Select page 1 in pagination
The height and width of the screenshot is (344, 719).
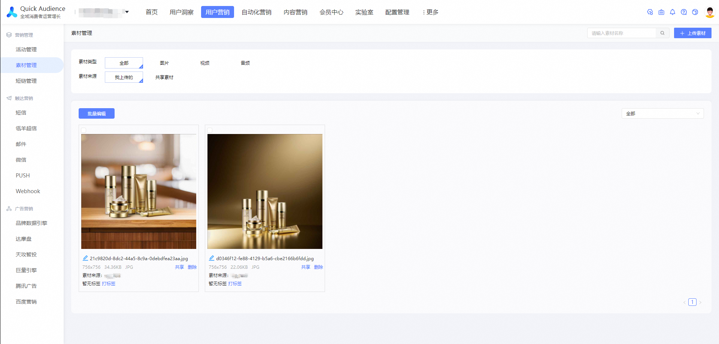pos(692,302)
